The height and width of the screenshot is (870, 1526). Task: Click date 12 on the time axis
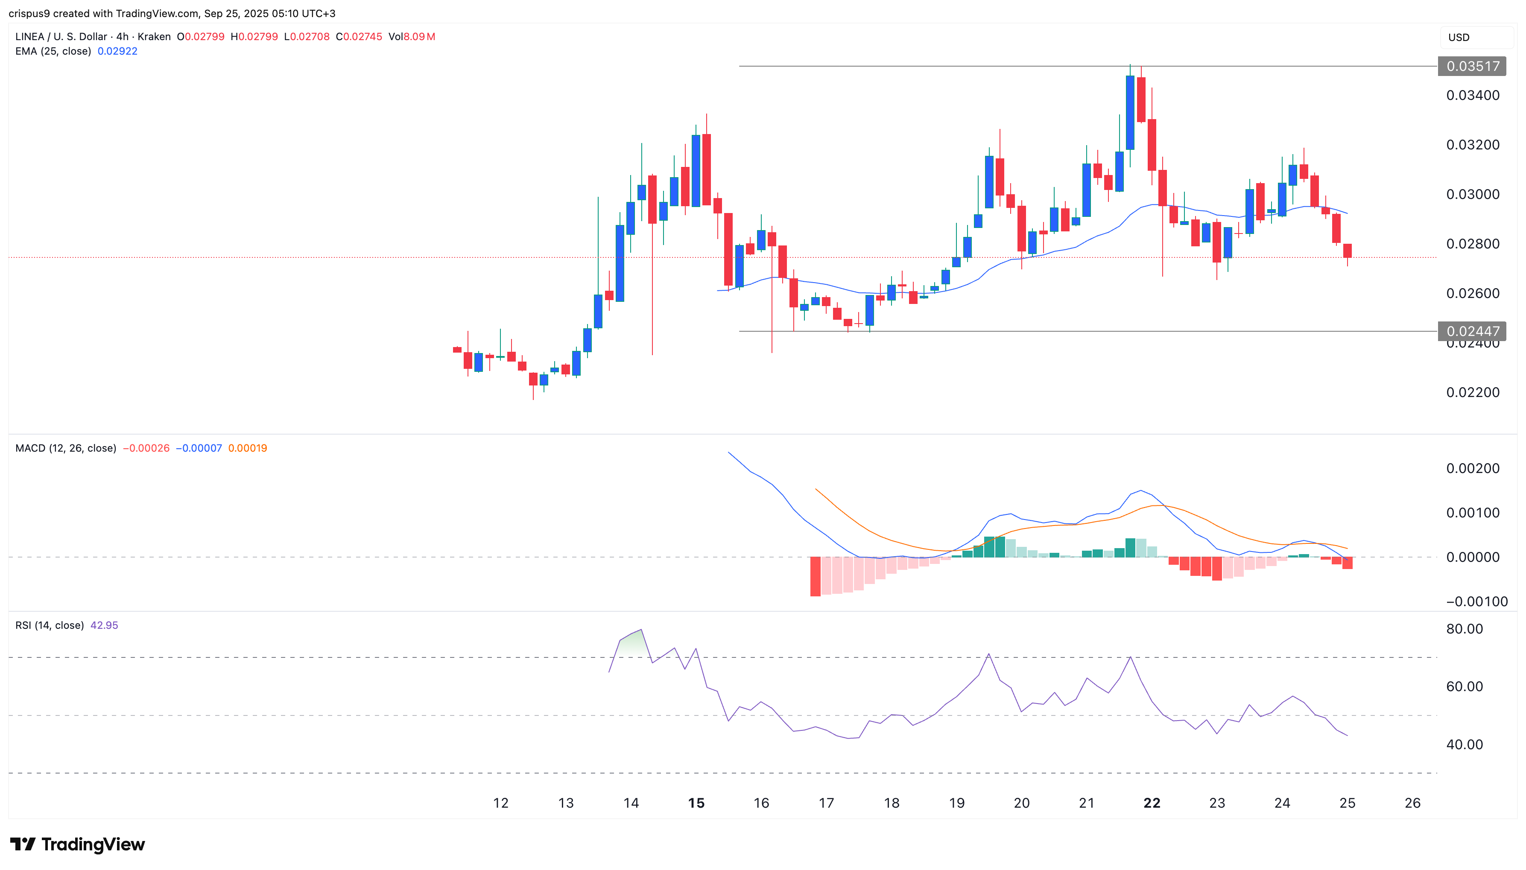tap(501, 803)
